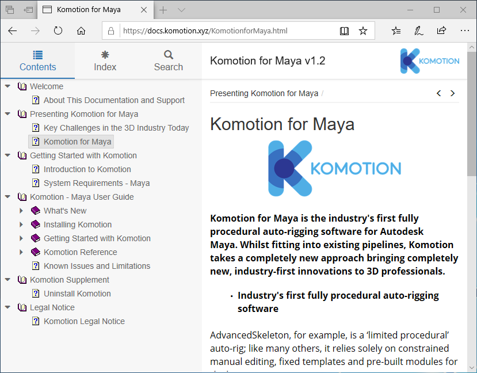Open Key Challenges in the 3D Industry Today
The width and height of the screenshot is (477, 373).
coord(116,128)
